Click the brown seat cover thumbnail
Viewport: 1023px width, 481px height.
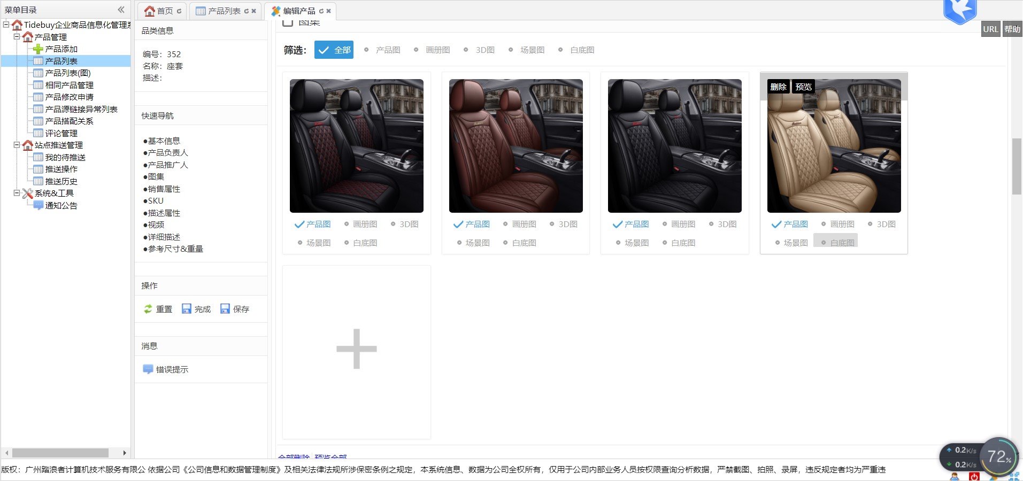click(516, 146)
